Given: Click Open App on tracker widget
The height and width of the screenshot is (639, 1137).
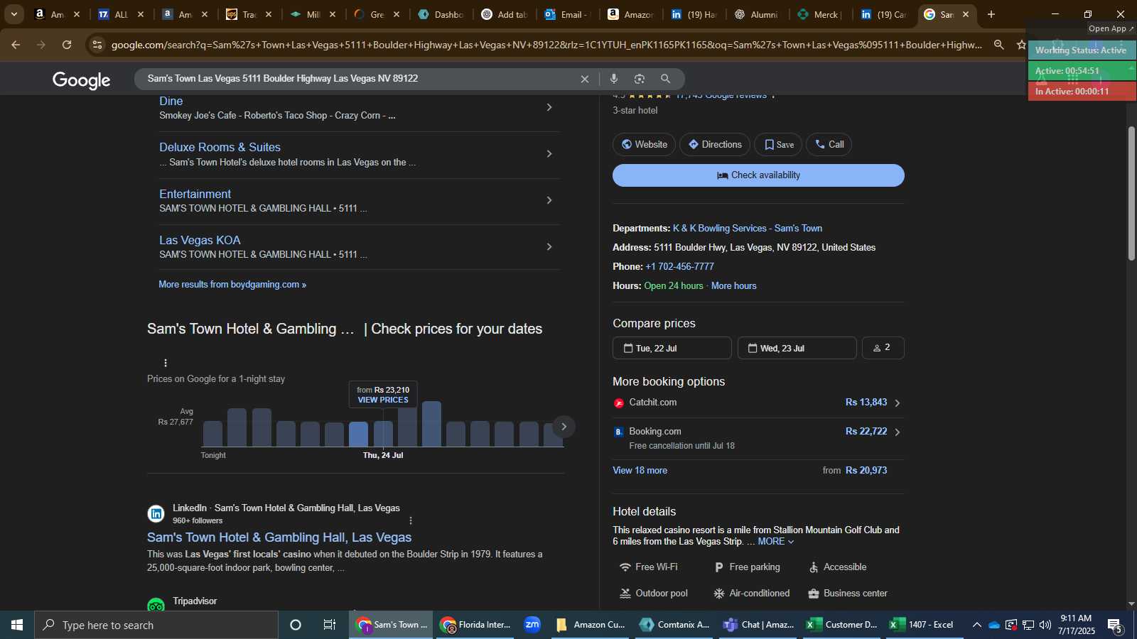Looking at the screenshot, I should pyautogui.click(x=1111, y=28).
